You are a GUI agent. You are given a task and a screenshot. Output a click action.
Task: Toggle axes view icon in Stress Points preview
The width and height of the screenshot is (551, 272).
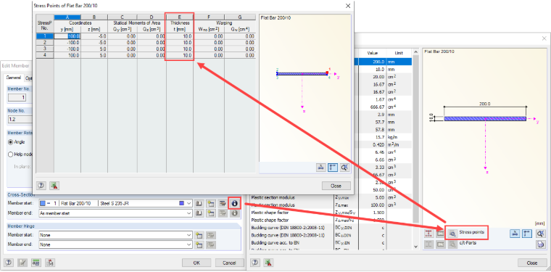[320, 168]
